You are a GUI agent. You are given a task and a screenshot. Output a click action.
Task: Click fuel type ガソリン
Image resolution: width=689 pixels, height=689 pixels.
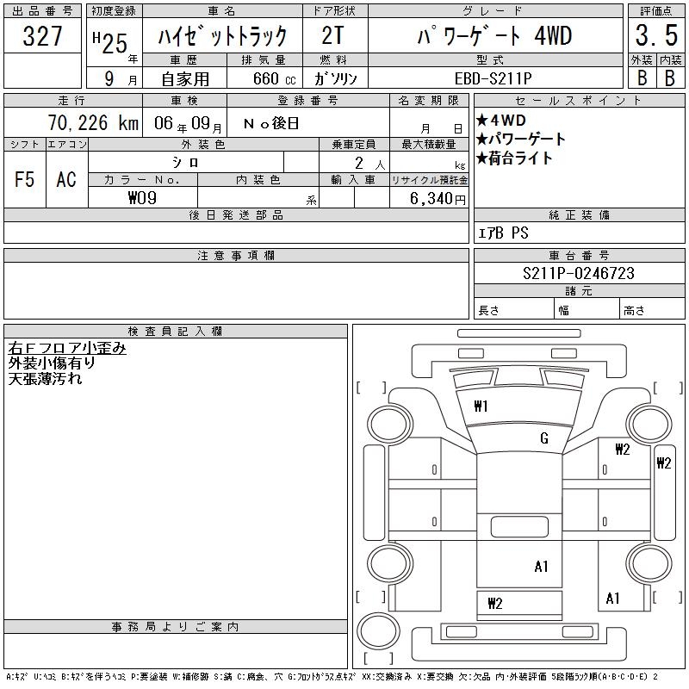[335, 78]
